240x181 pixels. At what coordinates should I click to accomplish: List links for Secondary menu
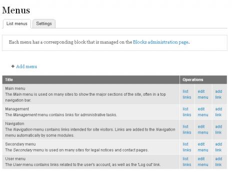[x=187, y=147]
